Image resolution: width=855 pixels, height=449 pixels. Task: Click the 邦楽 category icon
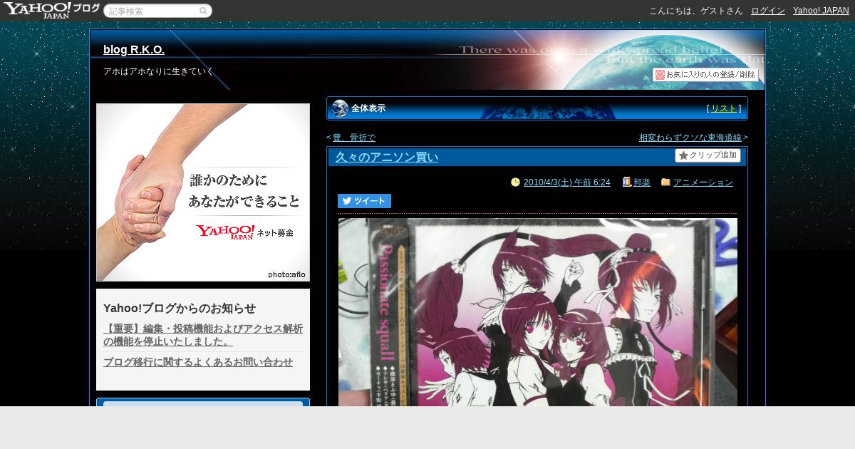[x=627, y=182]
